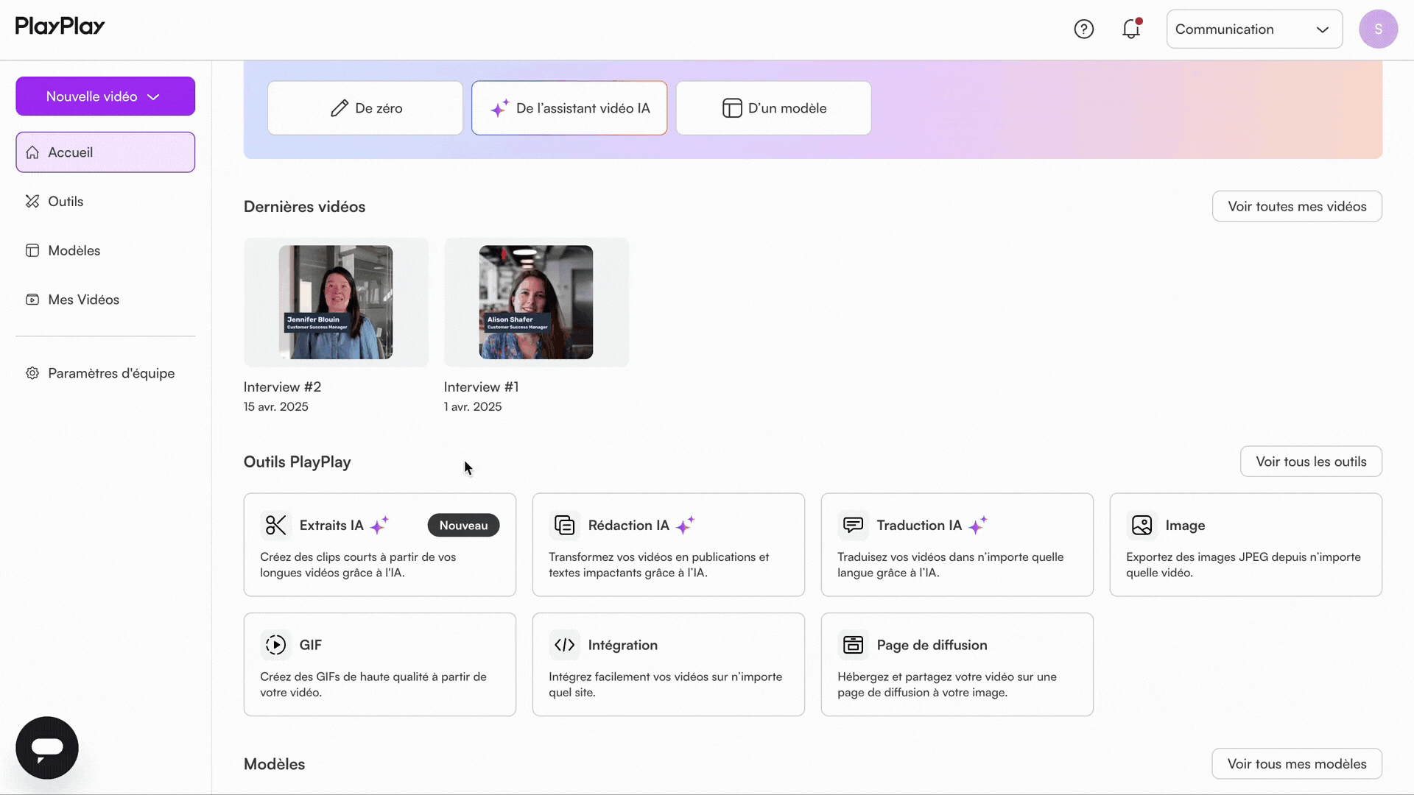
Task: Click Voir tous les outils
Action: tap(1311, 462)
